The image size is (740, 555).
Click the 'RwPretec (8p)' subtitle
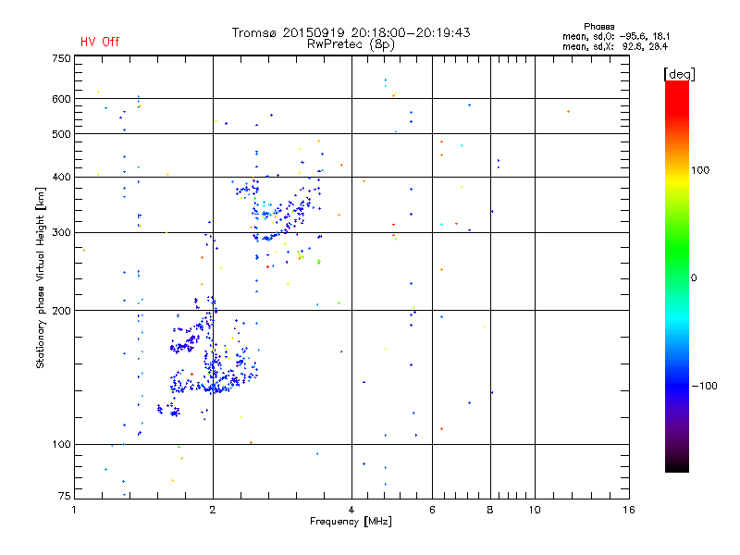point(351,44)
